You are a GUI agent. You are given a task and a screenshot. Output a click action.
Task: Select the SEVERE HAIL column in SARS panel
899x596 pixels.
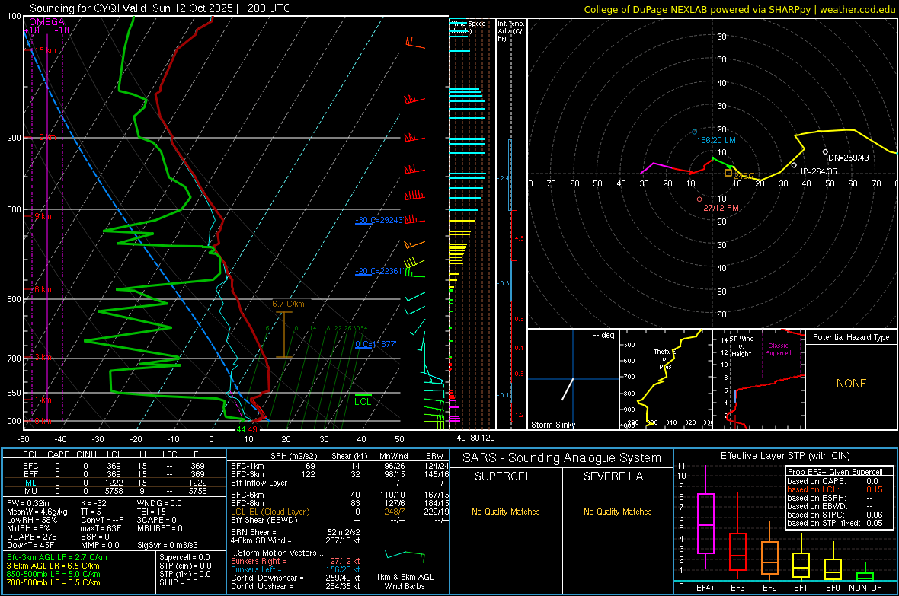[x=617, y=476]
